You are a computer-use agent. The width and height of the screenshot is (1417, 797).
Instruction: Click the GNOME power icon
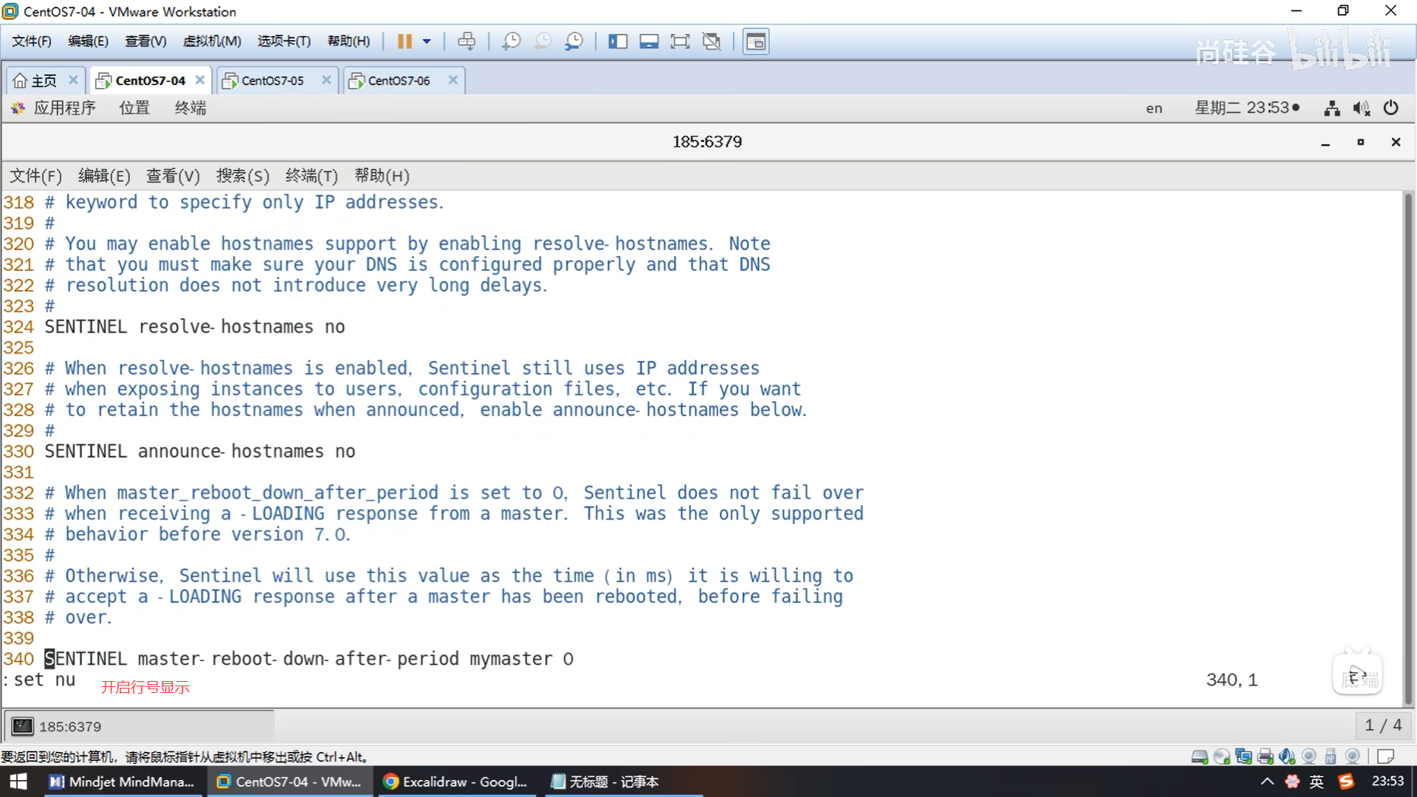coord(1390,108)
